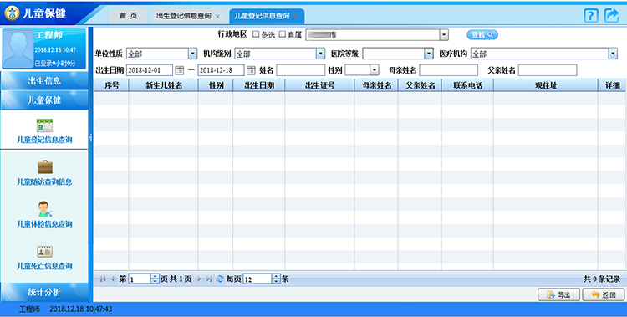The height and width of the screenshot is (317, 627).
Task: Click the 儿童保健 application logo icon
Action: click(12, 13)
